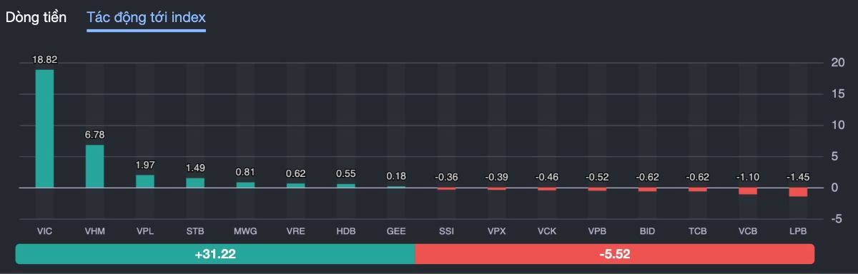Click the 15 axis tick label
Viewport: 858px width, 274px height.
click(x=837, y=93)
